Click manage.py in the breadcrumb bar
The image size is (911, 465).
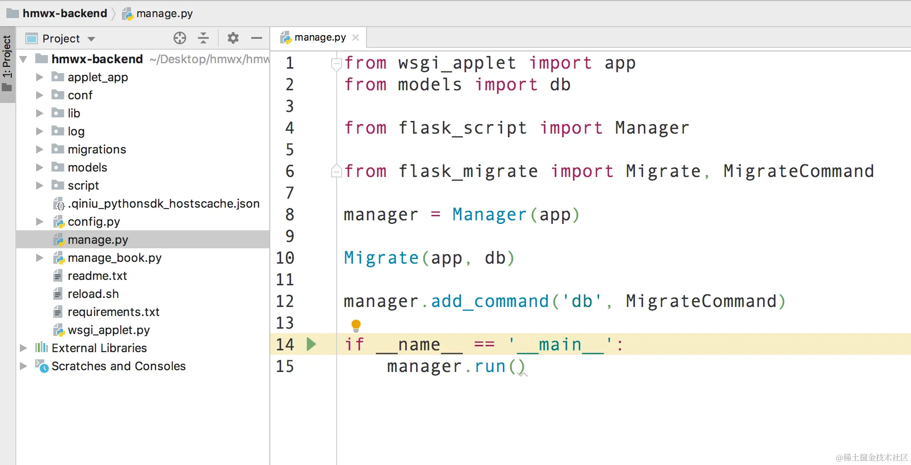click(x=164, y=14)
